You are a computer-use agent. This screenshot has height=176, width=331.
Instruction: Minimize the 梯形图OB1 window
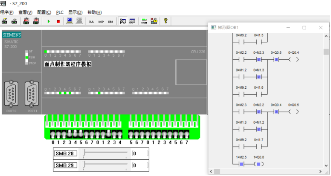[288, 28]
